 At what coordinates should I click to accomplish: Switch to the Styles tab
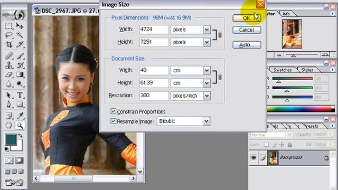pyautogui.click(x=307, y=70)
